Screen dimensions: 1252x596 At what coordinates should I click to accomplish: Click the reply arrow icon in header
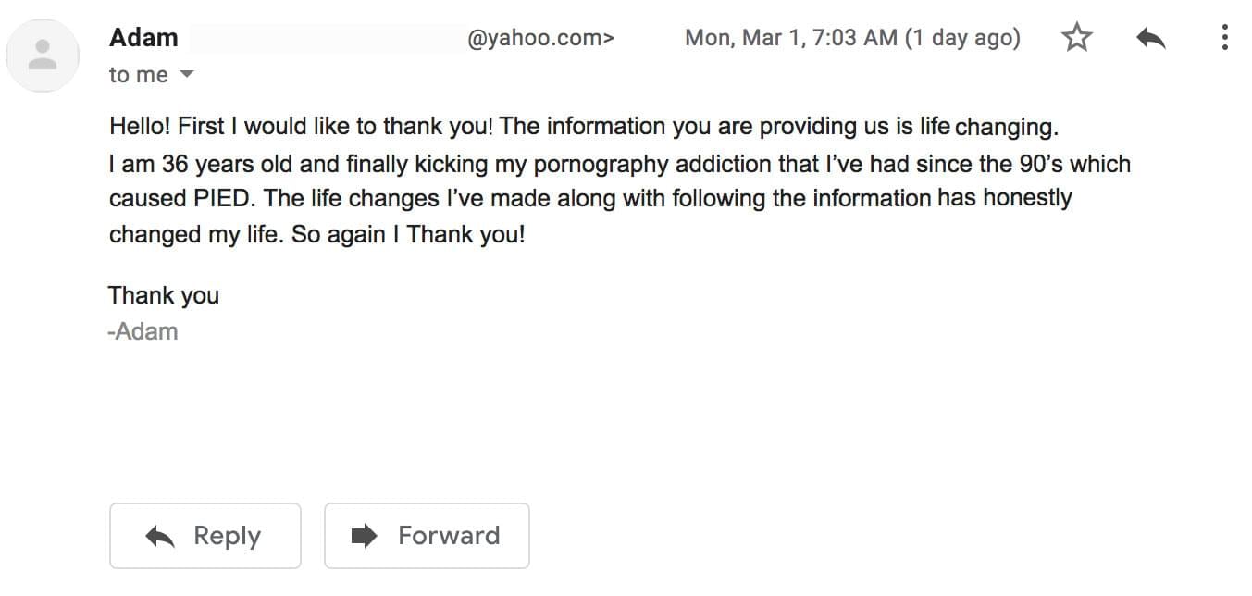1150,38
